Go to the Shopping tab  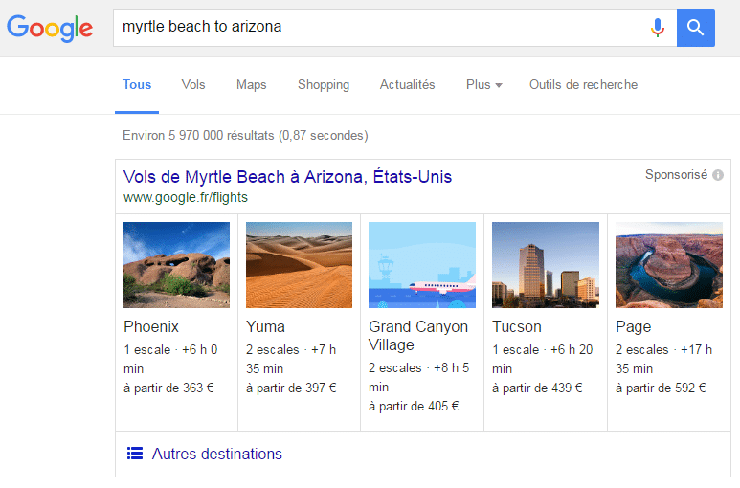tap(324, 85)
